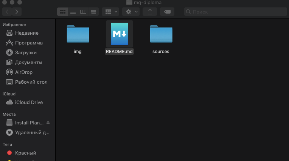289x161 pixels.
Task: Click the README.md file name label
Action: pos(119,51)
